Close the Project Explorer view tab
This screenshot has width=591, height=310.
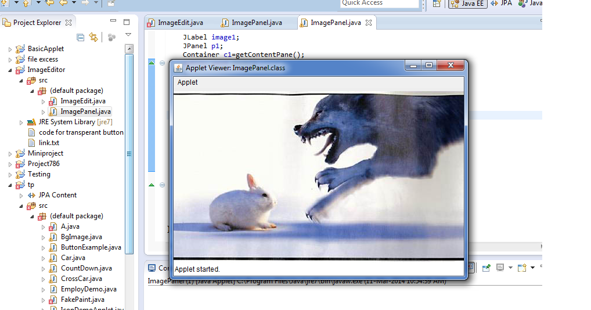69,23
